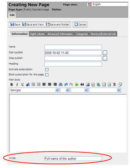Open the Georgia font dropdown
The image size is (131, 168).
pyautogui.click(x=34, y=90)
